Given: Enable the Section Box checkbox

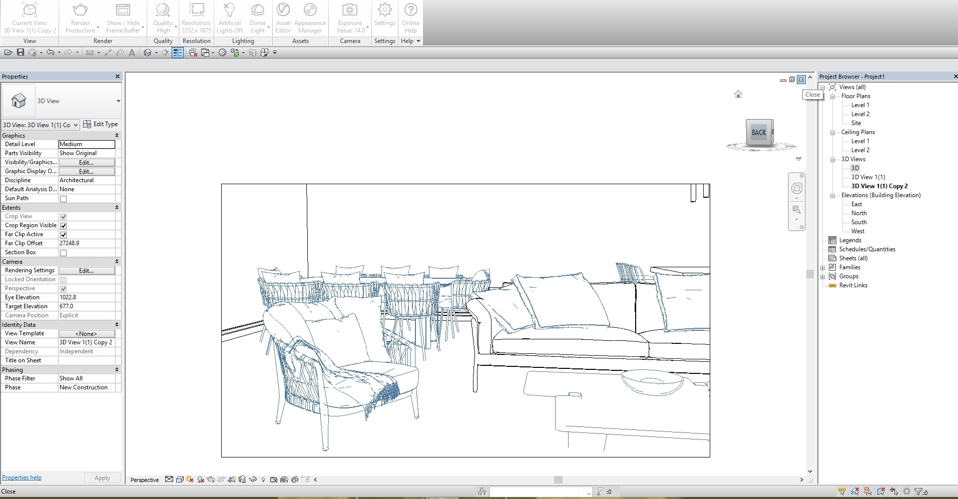Looking at the screenshot, I should (x=63, y=253).
